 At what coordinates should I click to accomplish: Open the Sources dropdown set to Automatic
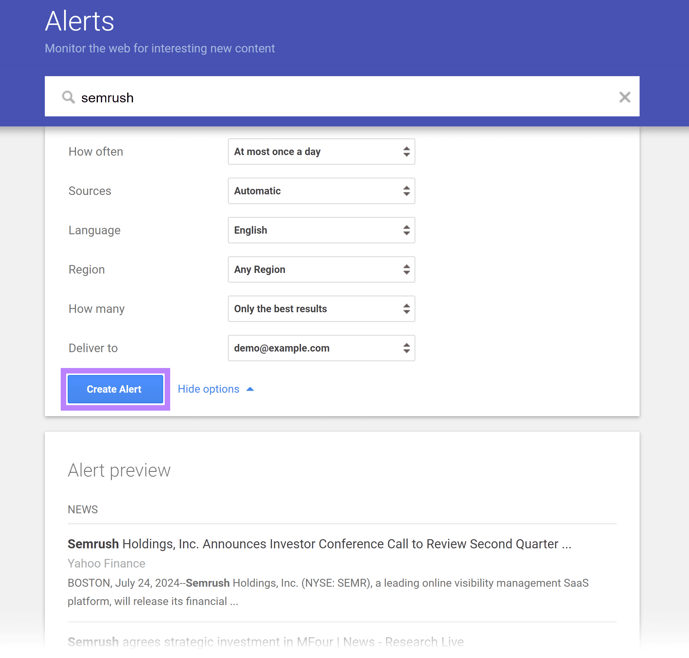click(321, 191)
